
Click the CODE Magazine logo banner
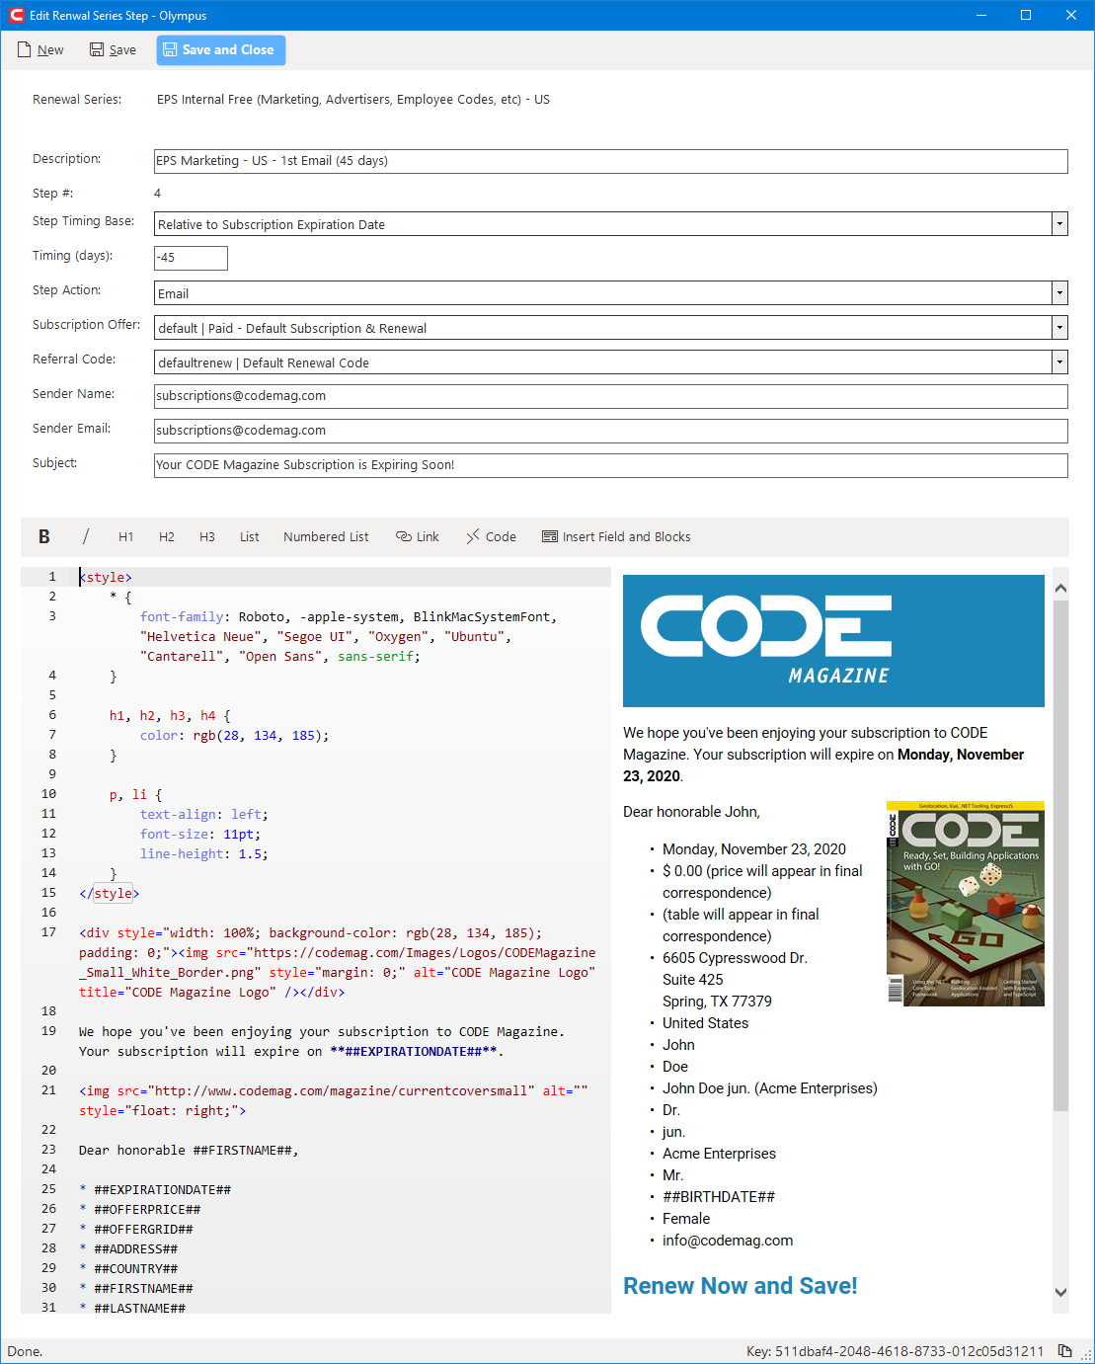833,641
